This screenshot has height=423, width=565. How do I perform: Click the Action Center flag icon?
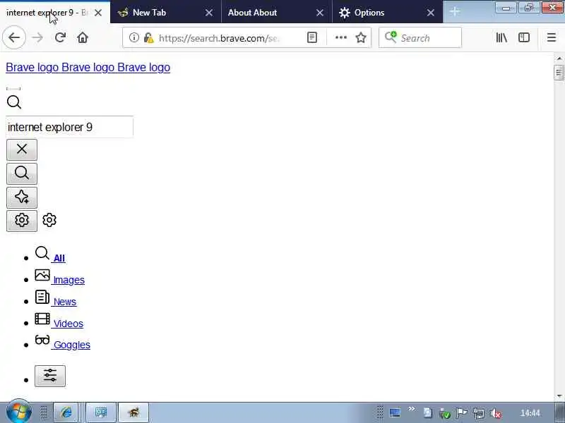coord(462,413)
